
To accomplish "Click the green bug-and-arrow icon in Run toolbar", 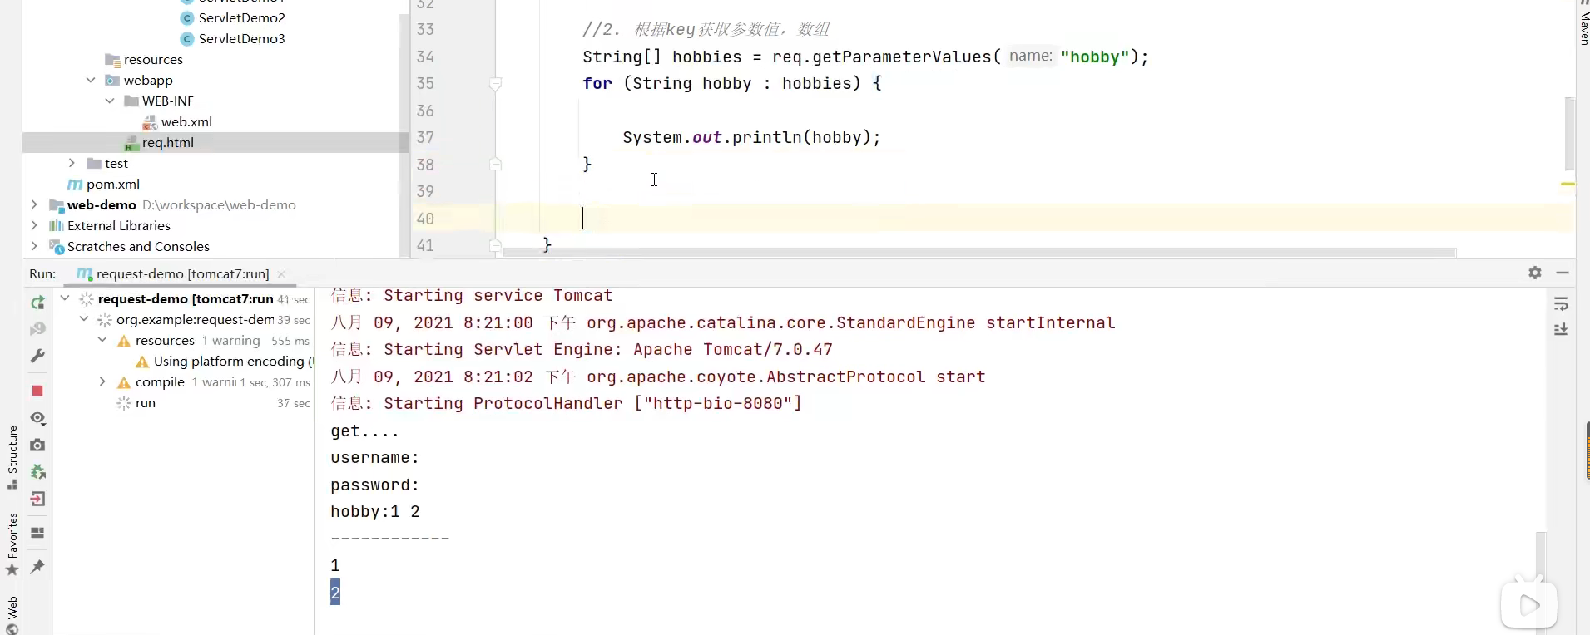I will pos(37,472).
